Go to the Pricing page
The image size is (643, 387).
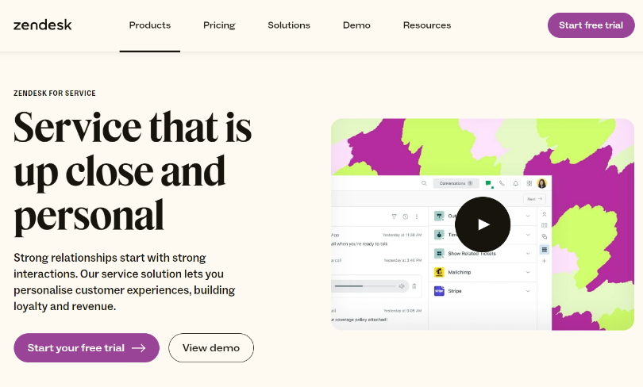click(219, 25)
